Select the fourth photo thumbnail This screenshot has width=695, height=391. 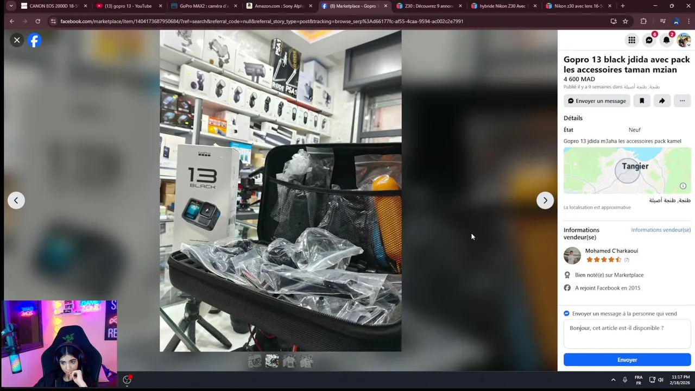tap(307, 361)
